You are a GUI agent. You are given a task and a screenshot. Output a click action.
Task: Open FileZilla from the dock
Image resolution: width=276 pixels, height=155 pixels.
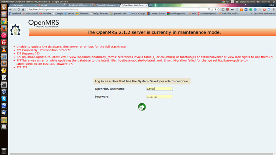4,42
